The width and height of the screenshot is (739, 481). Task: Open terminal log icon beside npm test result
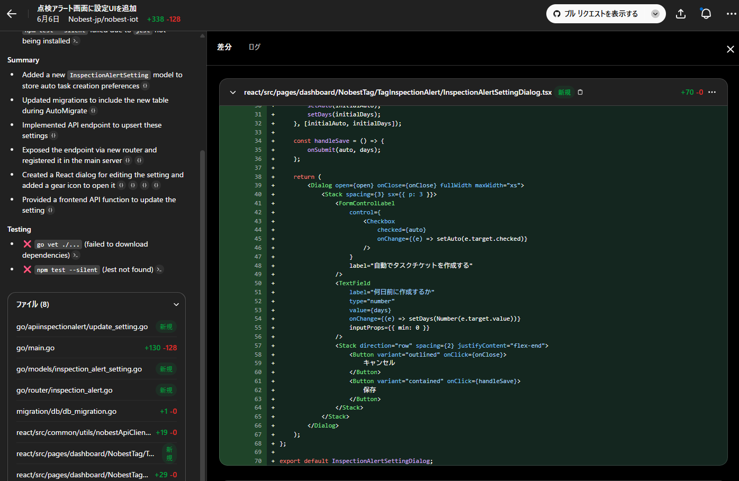coord(159,270)
